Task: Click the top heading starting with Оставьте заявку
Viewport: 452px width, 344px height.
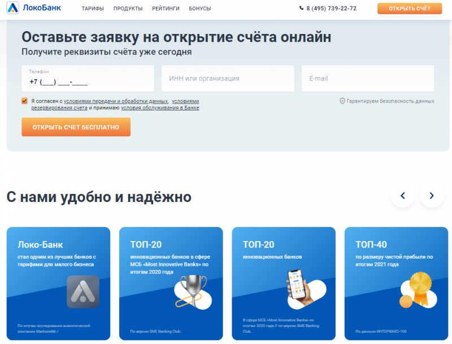Action: (176, 37)
